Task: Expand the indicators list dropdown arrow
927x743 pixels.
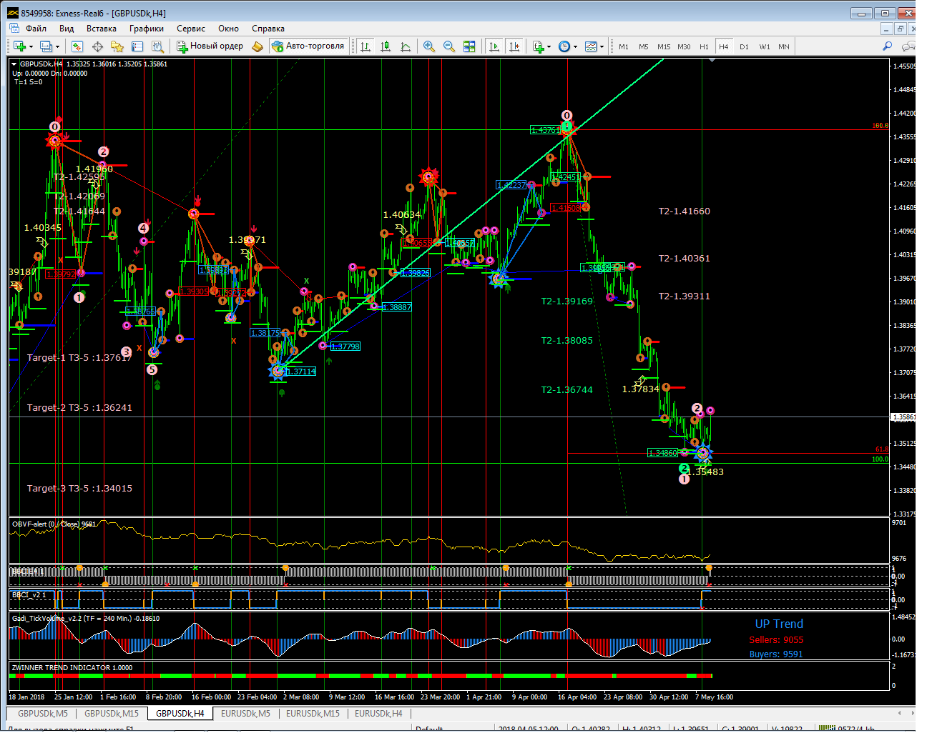Action: click(549, 47)
